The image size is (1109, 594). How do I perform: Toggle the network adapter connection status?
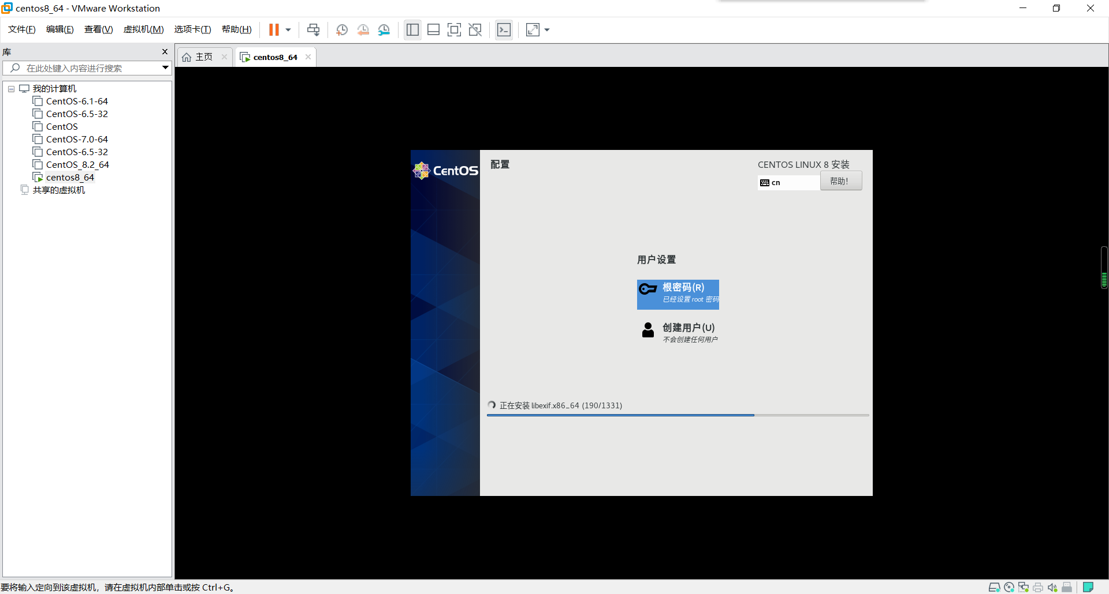click(x=1024, y=587)
